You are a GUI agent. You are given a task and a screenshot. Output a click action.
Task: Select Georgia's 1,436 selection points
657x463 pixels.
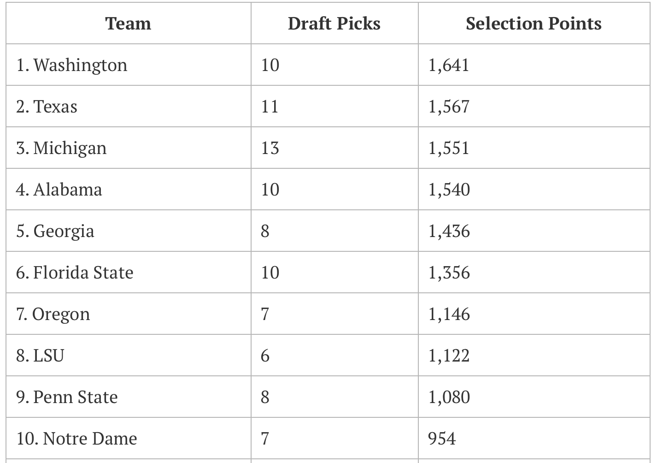point(449,231)
